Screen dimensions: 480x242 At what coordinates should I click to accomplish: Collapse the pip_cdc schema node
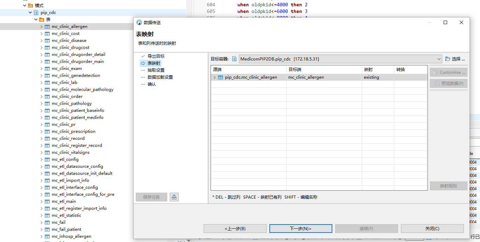click(30, 13)
